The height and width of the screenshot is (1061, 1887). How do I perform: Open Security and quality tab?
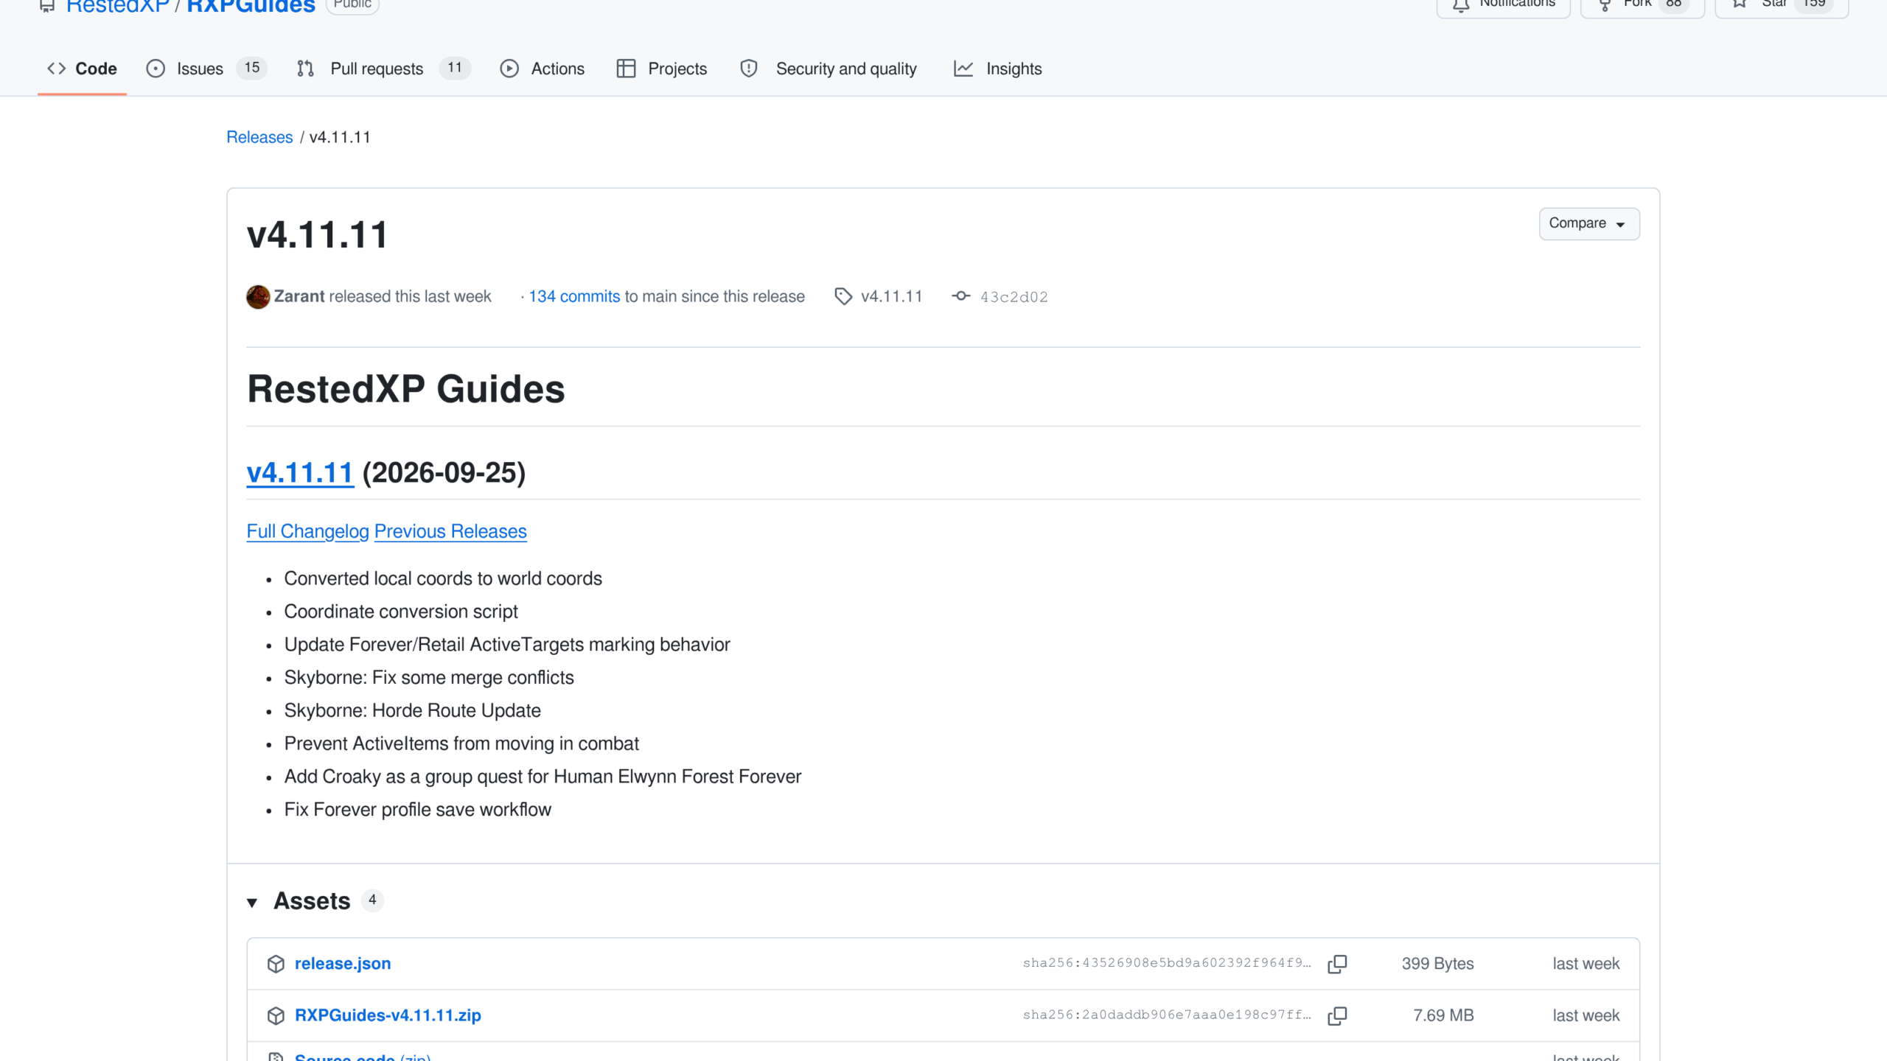pos(829,69)
